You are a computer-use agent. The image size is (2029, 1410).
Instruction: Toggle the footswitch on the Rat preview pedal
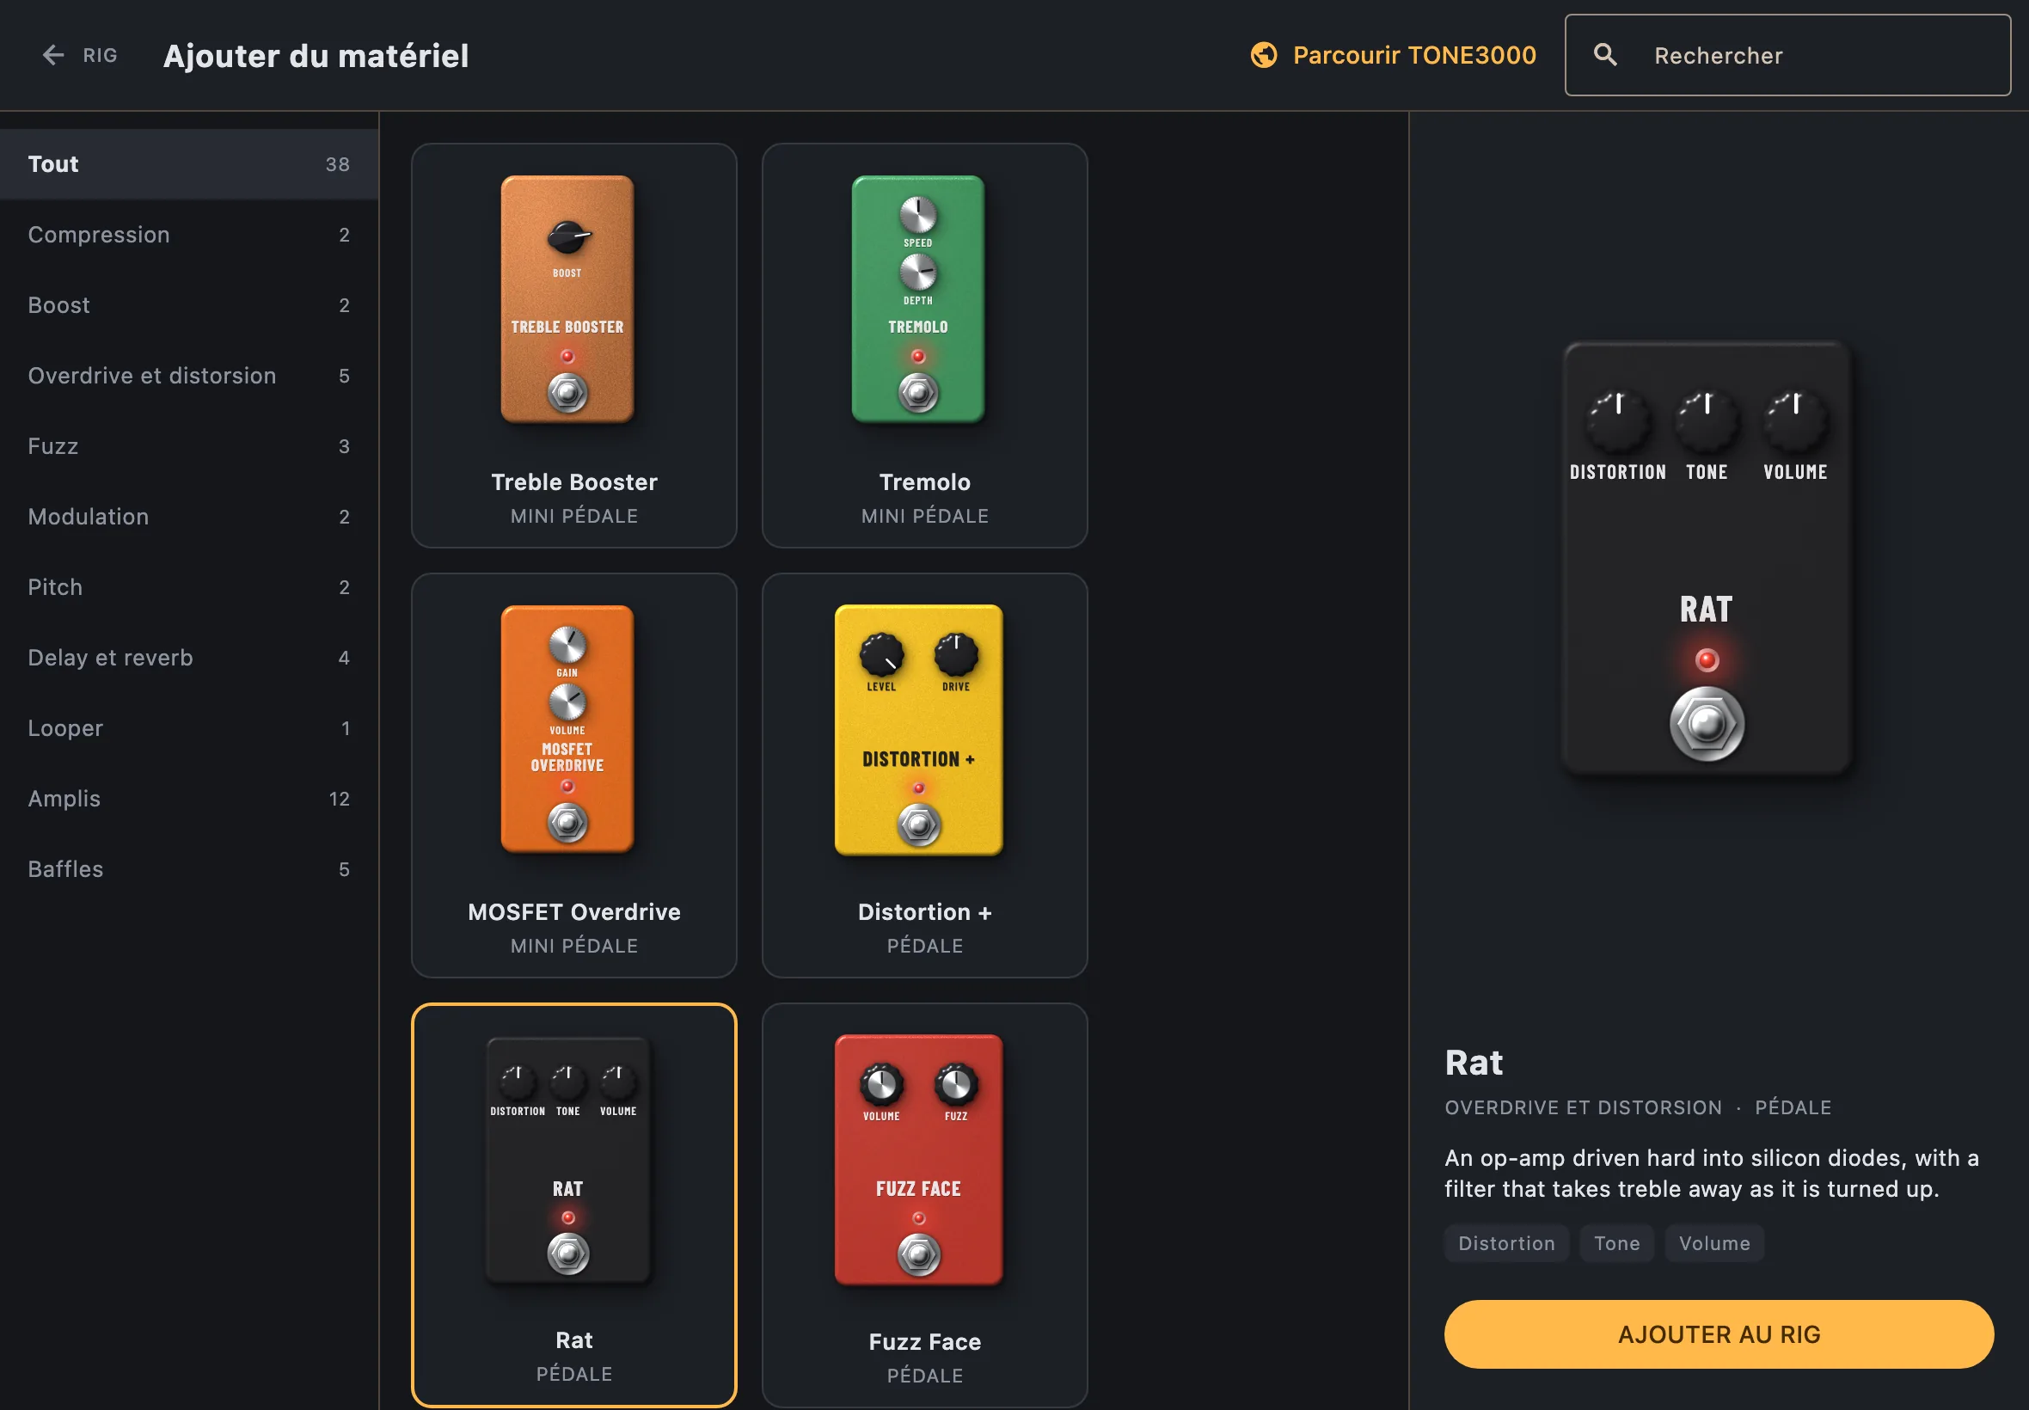point(1706,724)
